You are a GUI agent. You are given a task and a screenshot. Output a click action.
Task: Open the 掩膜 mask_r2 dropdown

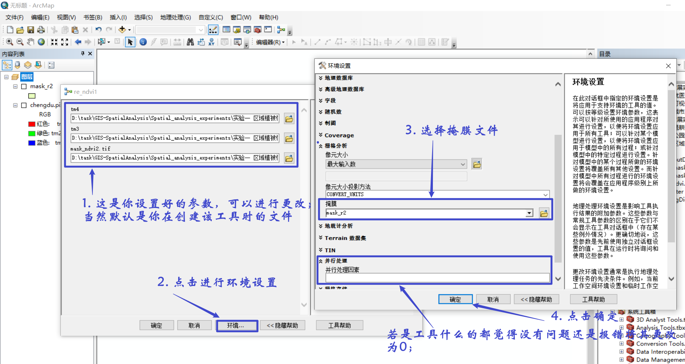click(x=530, y=213)
